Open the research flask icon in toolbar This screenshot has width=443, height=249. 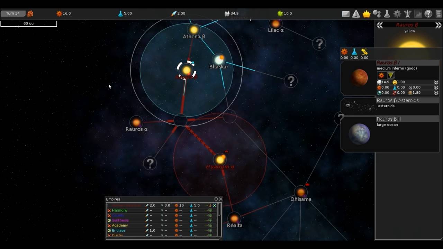pyautogui.click(x=387, y=14)
